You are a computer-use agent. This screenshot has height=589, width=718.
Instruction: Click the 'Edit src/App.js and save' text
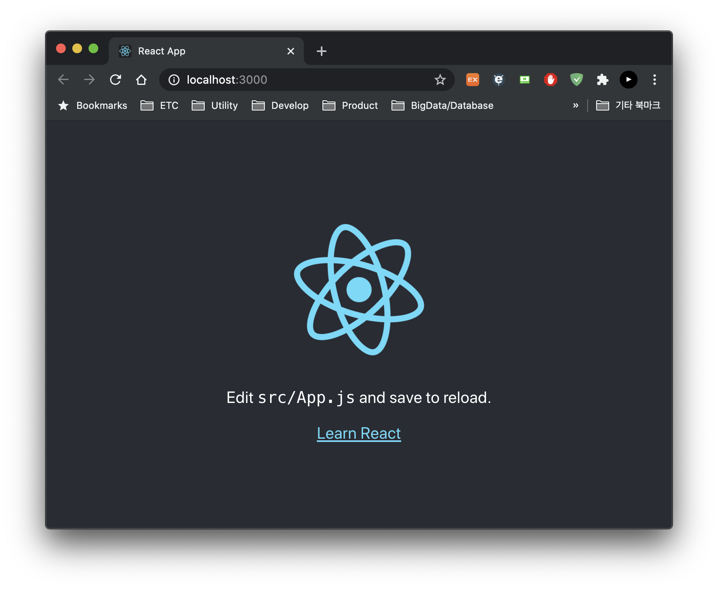[x=359, y=398]
